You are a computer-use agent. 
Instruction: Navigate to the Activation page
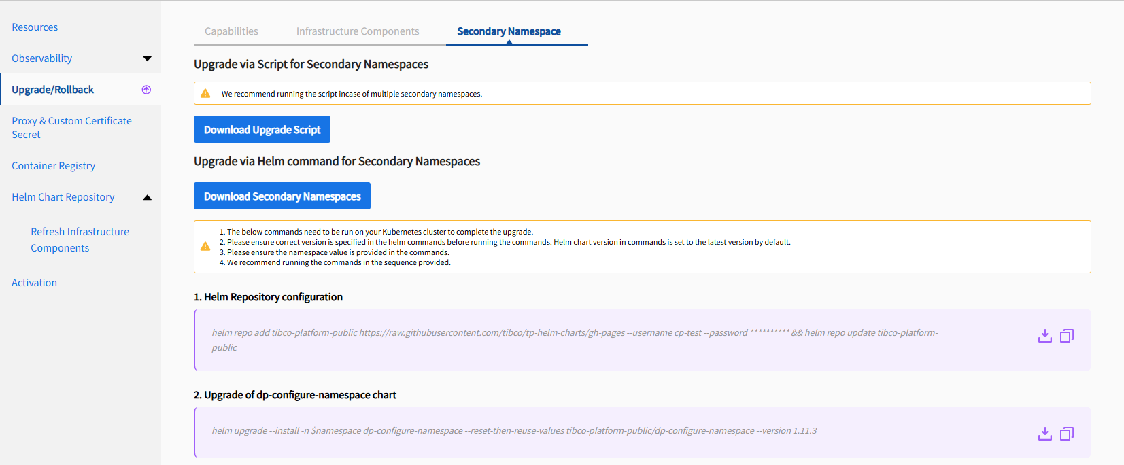point(34,283)
